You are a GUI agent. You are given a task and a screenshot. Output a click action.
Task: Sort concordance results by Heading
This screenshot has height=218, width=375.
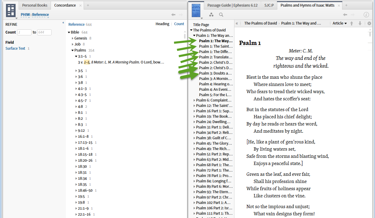[162, 24]
